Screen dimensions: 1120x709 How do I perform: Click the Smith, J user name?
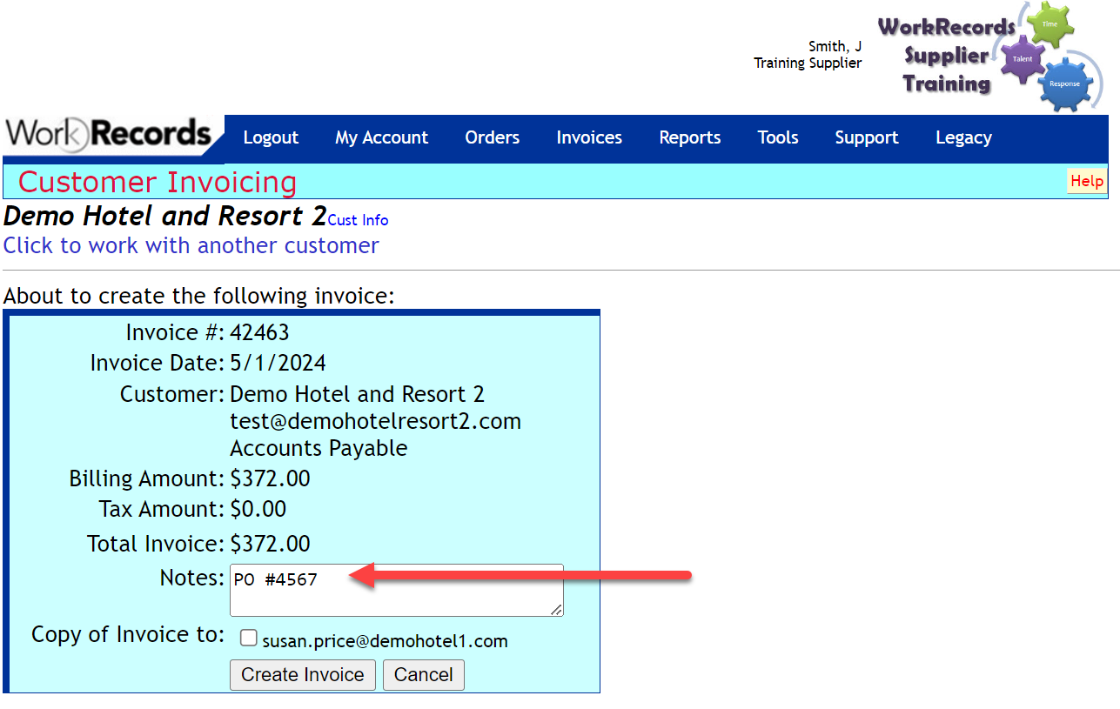[835, 47]
